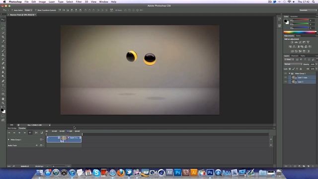Select the Eraser tool

pos(3,64)
